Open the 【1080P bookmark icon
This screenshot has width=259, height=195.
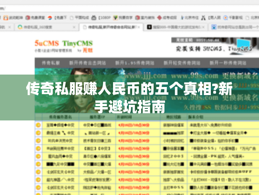[94, 18]
